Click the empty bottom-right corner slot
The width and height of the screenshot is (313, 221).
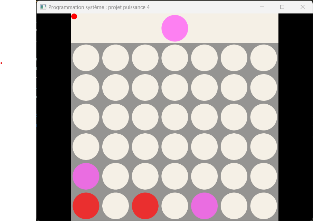[x=264, y=206]
